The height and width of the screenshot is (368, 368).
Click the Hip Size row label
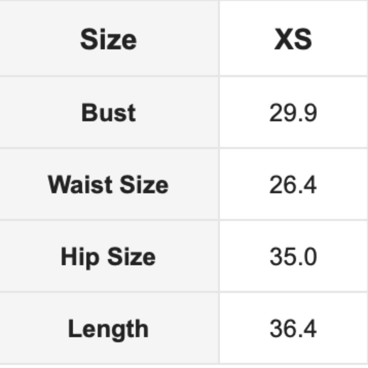(109, 256)
